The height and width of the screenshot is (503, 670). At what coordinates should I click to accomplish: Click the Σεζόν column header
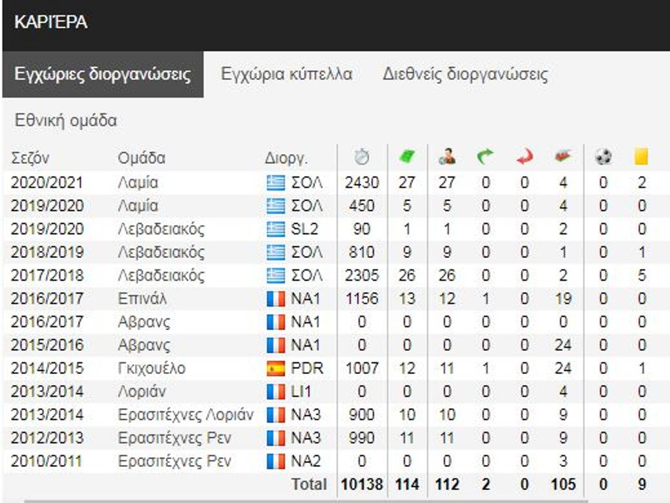pos(30,158)
